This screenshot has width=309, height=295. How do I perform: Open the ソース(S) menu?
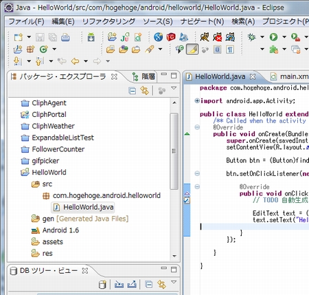[158, 21]
